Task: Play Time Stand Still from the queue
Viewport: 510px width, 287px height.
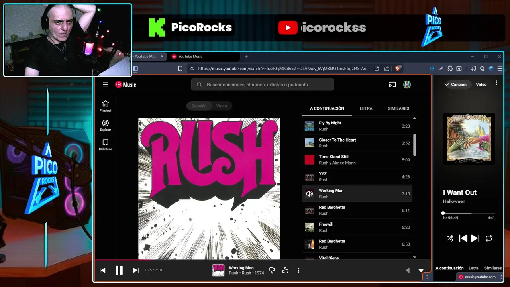Action: 357,160
